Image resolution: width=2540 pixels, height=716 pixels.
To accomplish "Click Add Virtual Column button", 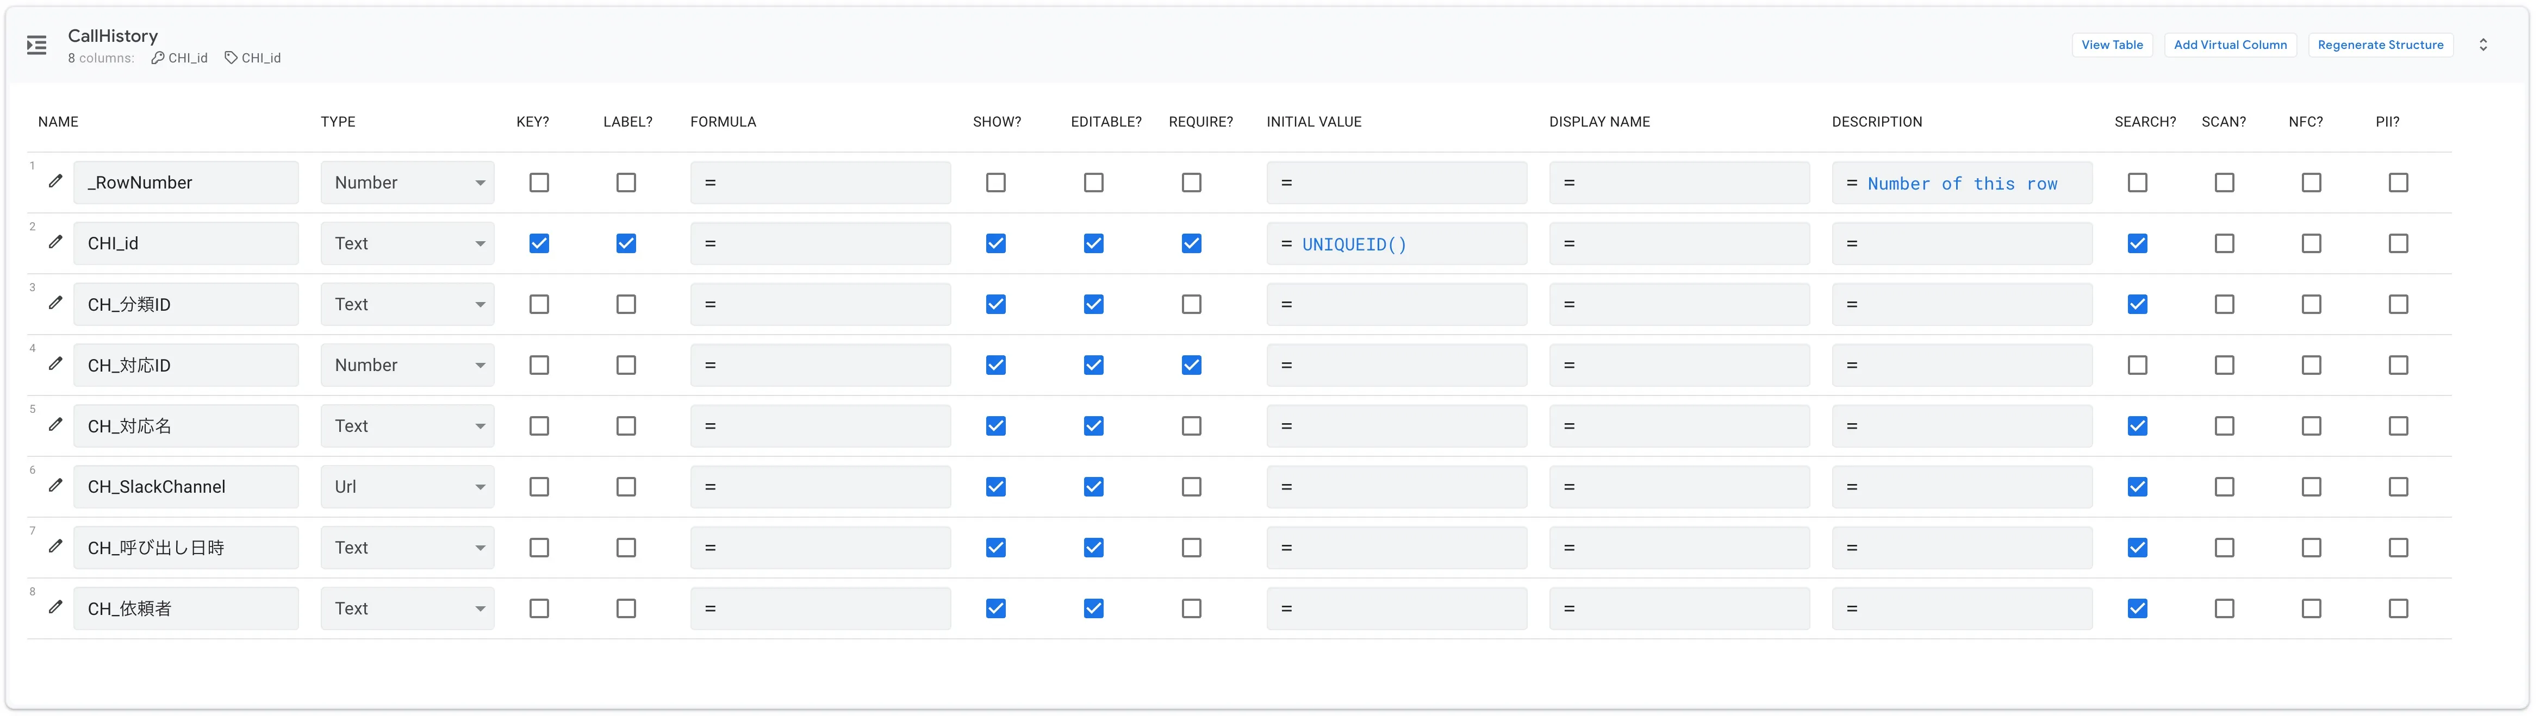I will point(2230,45).
